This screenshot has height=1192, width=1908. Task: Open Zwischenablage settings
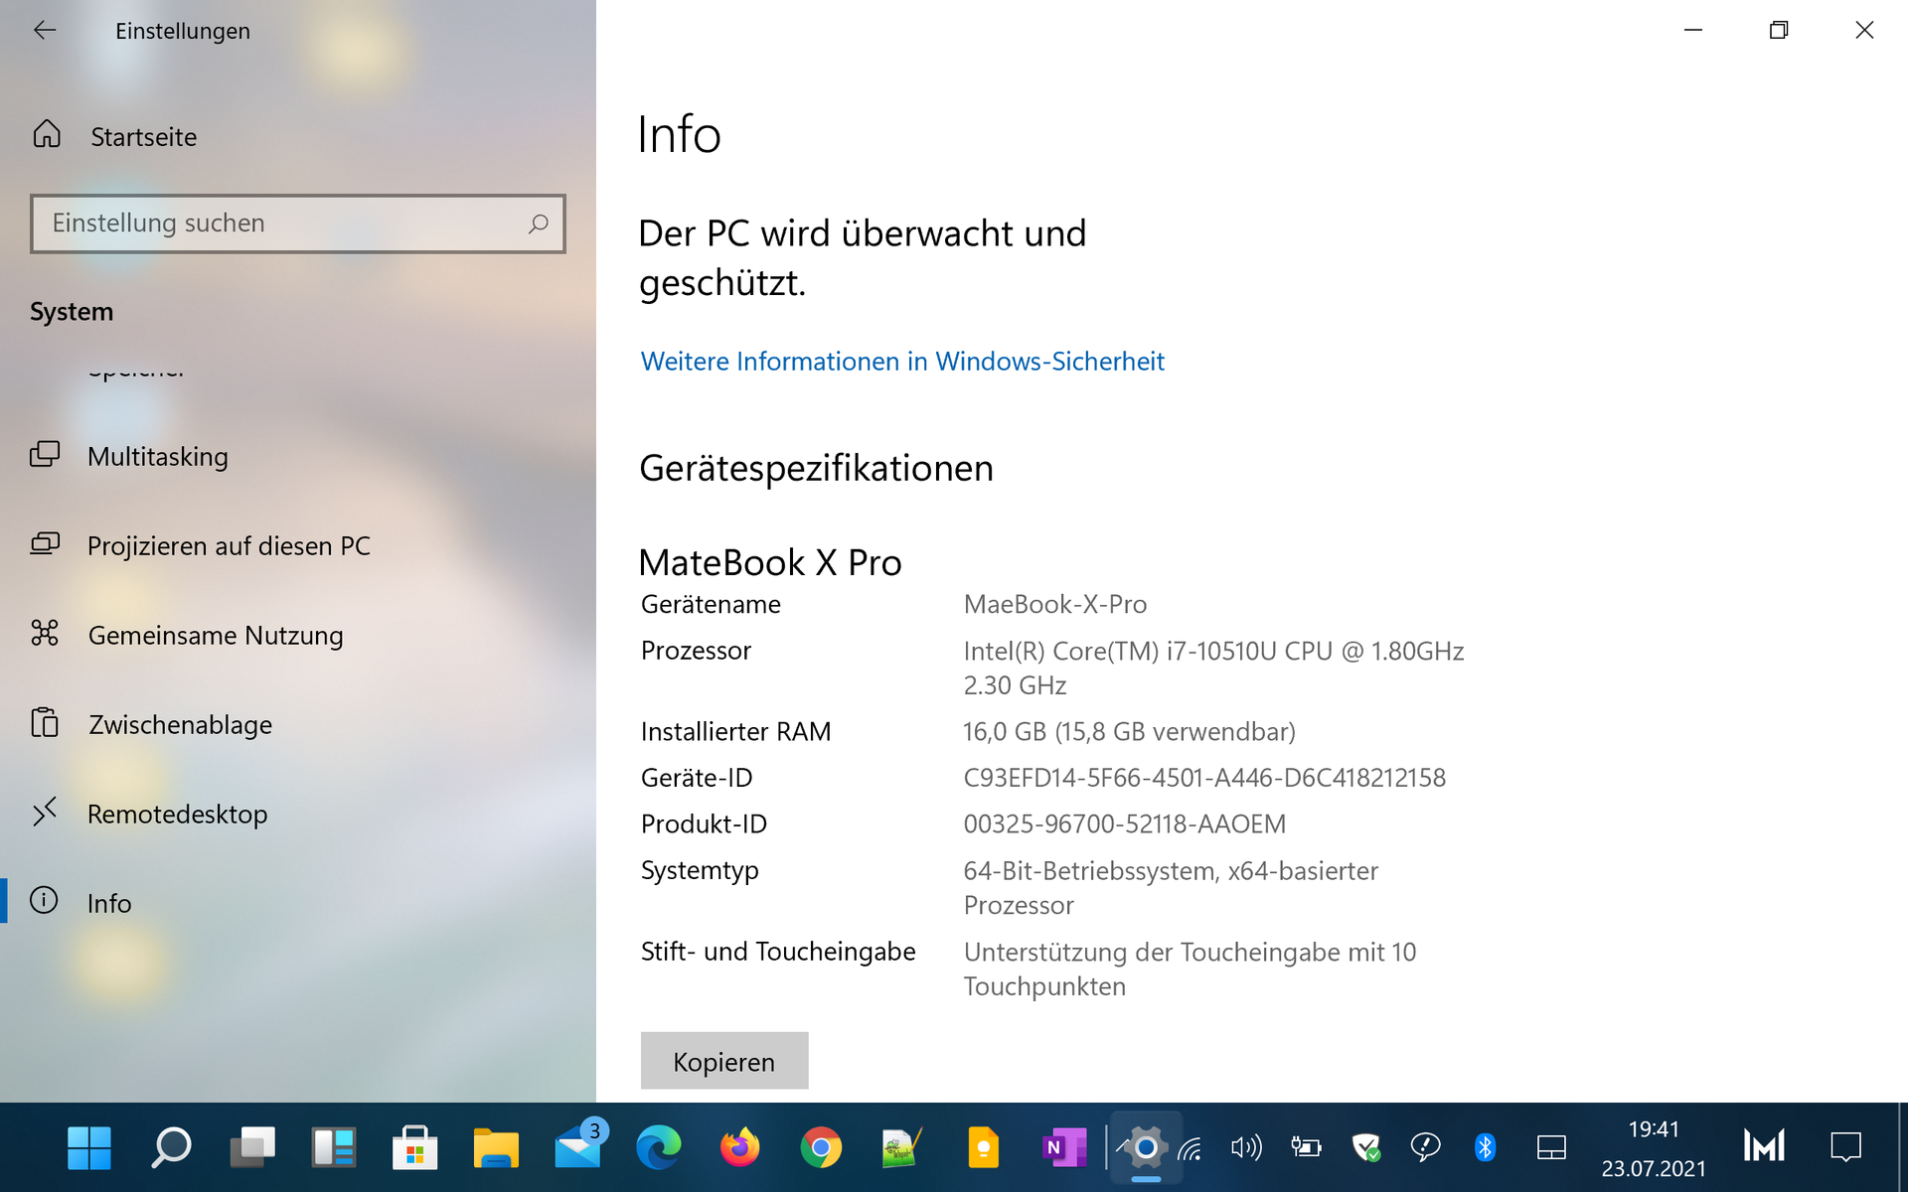pos(180,724)
